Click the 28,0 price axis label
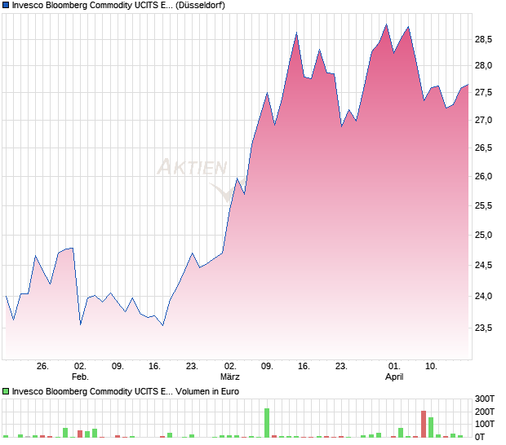Image resolution: width=506 pixels, height=445 pixels. pyautogui.click(x=483, y=66)
